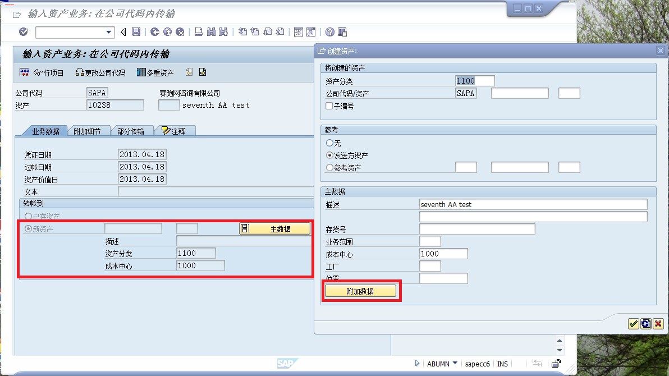The height and width of the screenshot is (376, 669).
Task: Open the window menu icon in title bar
Action: (x=17, y=15)
